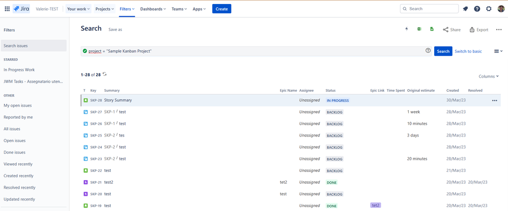This screenshot has width=508, height=211.
Task: Open the Your work dropdown
Action: tap(78, 9)
